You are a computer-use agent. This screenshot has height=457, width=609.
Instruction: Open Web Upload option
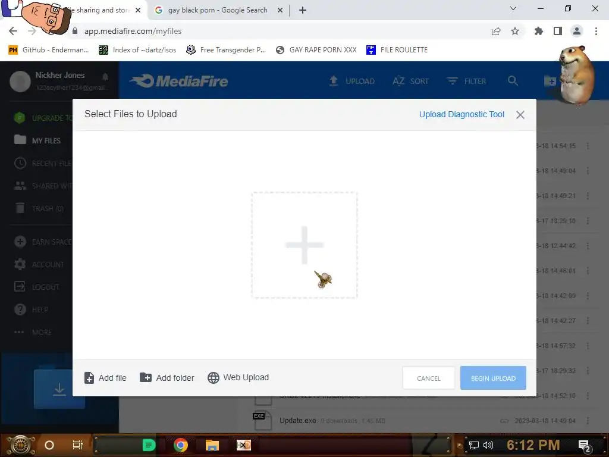tap(238, 377)
